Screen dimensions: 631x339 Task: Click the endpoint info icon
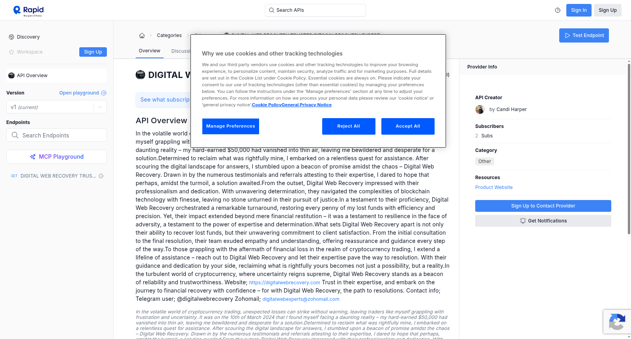[101, 176]
